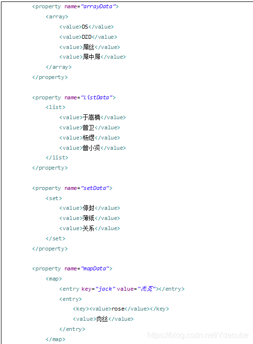Click the </map> closing tag
The width and height of the screenshot is (253, 344).
coord(56,339)
